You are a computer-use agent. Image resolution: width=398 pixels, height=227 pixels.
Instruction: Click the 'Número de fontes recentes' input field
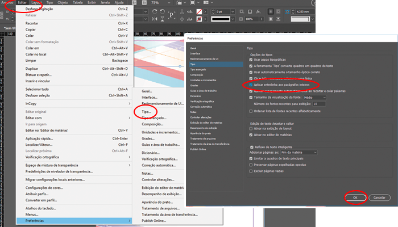(319, 104)
